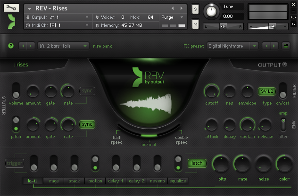Viewport: 298px width, 196px height.
Task: Click the next instrument arrow in header
Action: [x=182, y=8]
